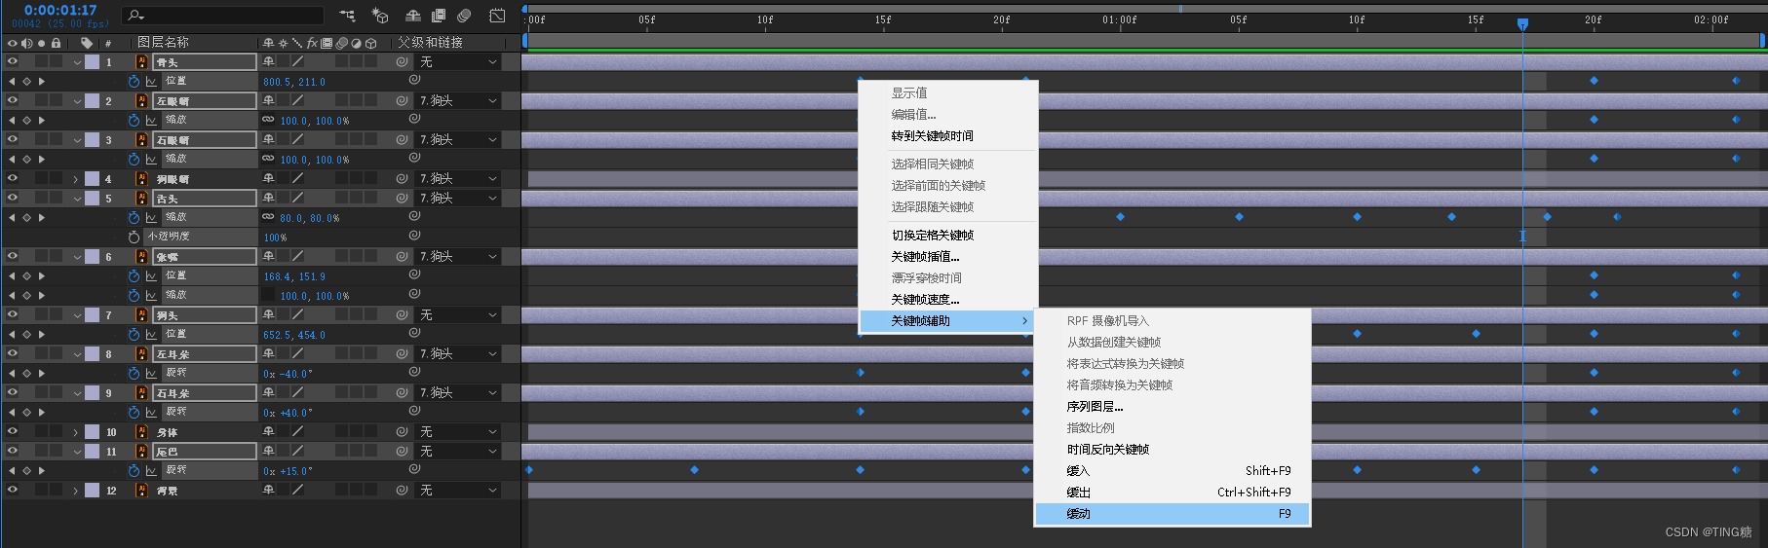This screenshot has width=1768, height=548.
Task: Open the parent dropdown of layer 12
Action: pos(458,491)
